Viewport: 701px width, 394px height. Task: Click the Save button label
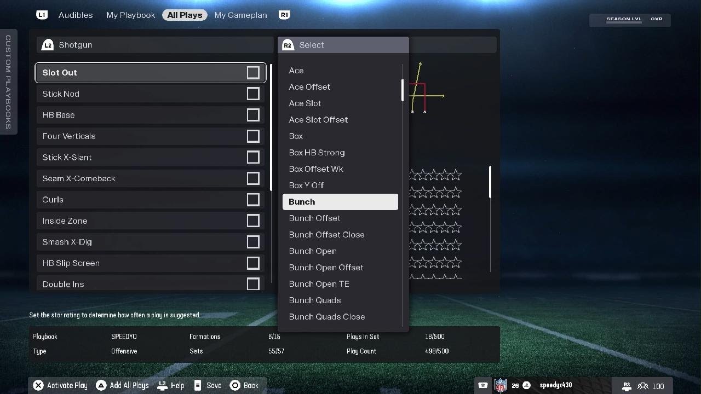point(214,385)
